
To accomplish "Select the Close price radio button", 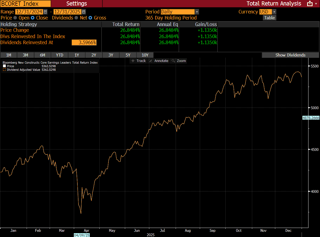I will [x=33, y=18].
